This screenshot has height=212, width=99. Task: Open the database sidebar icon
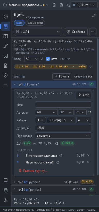[5, 190]
